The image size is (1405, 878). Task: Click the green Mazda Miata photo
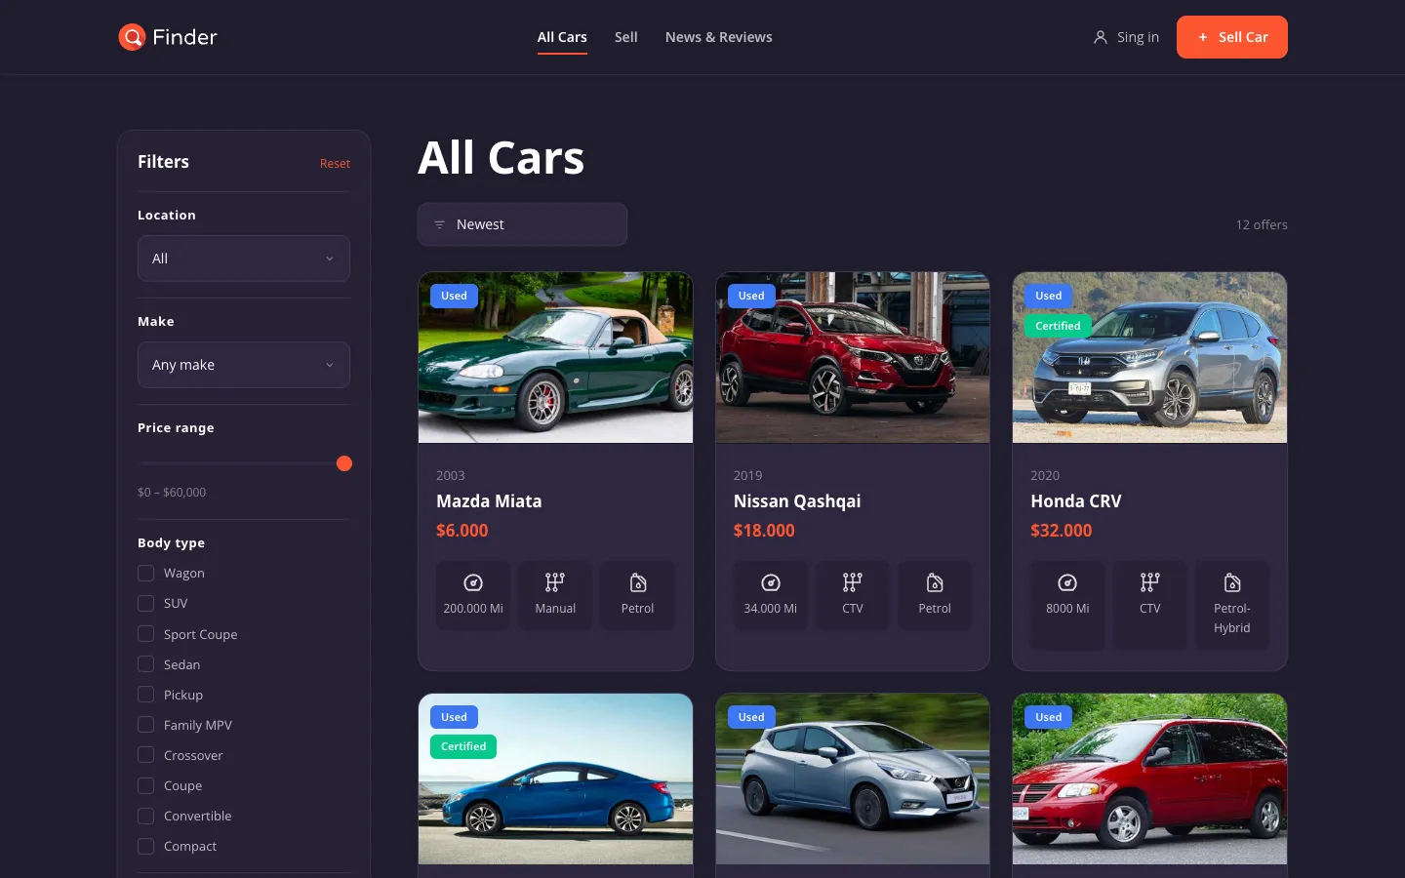(556, 357)
